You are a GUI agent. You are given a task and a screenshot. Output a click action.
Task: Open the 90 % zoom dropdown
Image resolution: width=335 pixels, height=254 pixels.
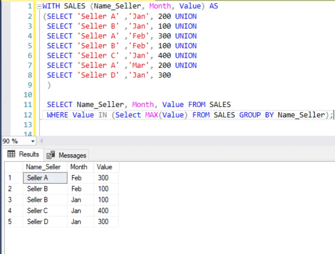tap(33, 141)
